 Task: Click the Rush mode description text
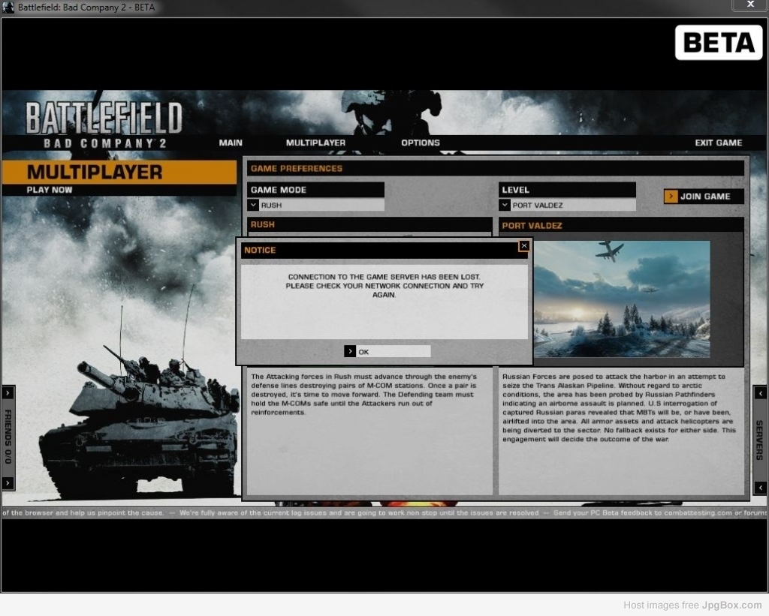364,395
